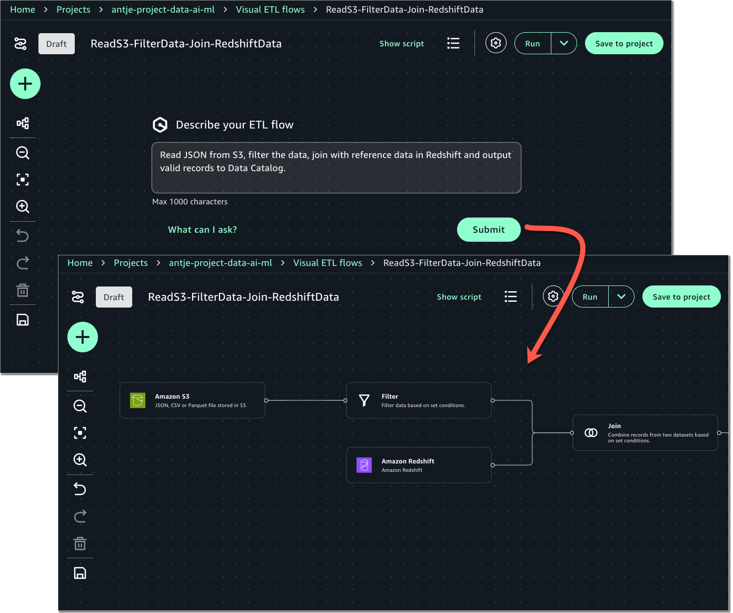Viewport: 733px width, 613px height.
Task: Click the Join overlapping circles icon
Action: (591, 433)
